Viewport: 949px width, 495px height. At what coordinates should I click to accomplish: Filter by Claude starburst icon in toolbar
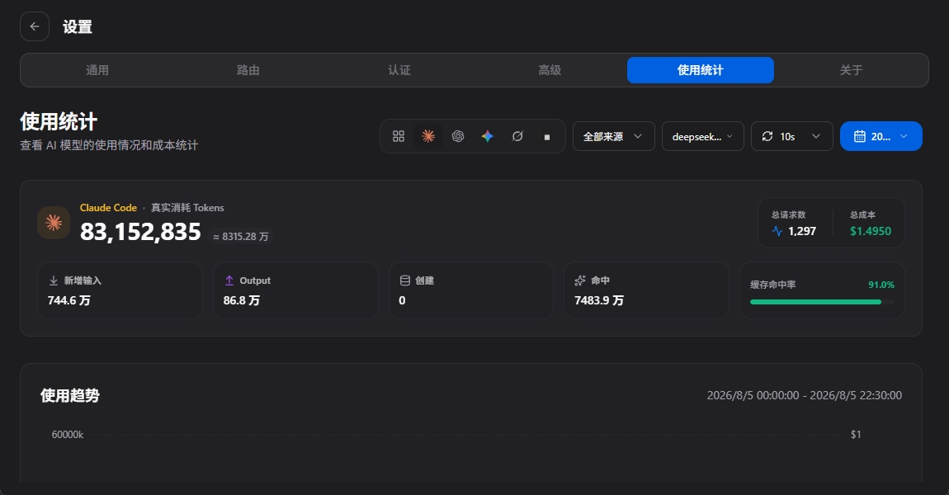pos(428,136)
